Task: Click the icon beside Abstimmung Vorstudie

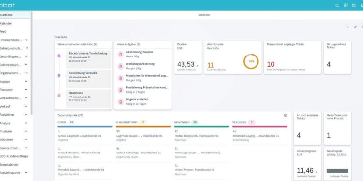Action: [59, 75]
